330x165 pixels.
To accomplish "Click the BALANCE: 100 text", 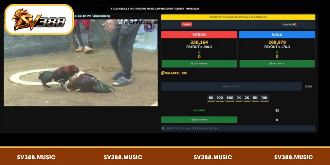I will coord(176,73).
